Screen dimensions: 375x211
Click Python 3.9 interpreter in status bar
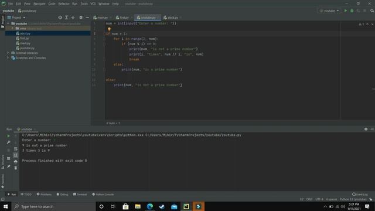[353, 199]
